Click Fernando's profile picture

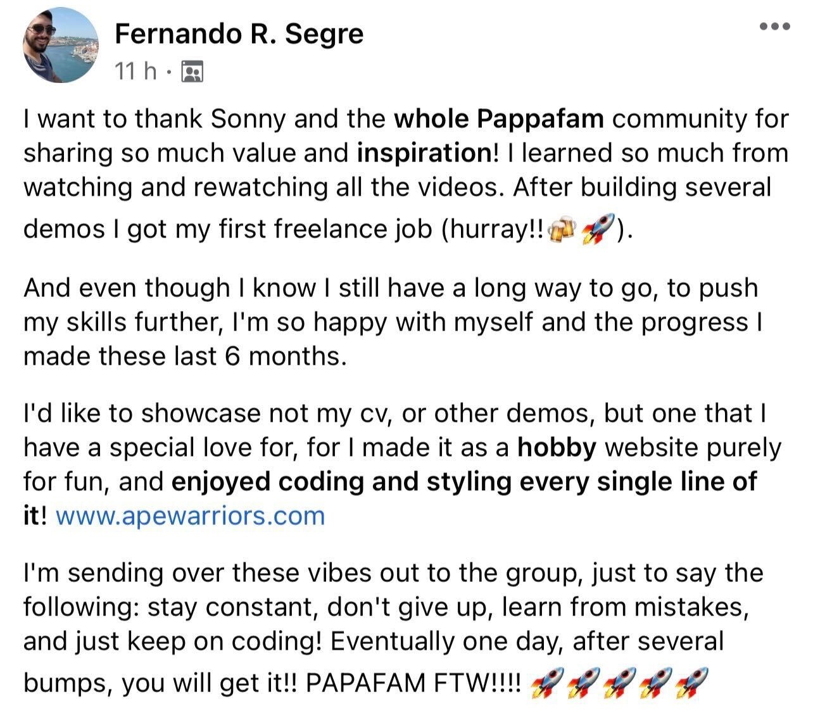[x=61, y=45]
